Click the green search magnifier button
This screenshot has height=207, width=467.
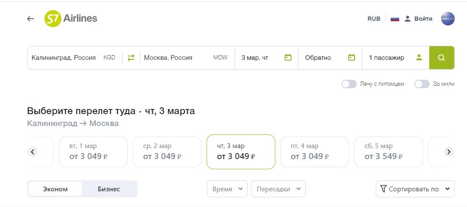point(442,58)
